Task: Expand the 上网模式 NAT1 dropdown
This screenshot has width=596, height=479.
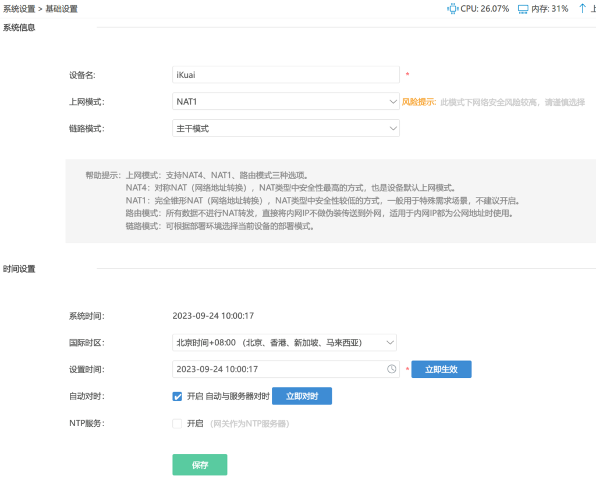Action: (286, 102)
